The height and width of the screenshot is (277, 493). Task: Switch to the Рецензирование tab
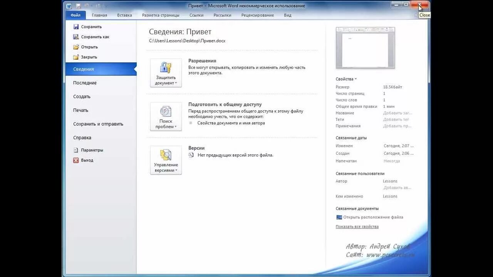coord(257,15)
